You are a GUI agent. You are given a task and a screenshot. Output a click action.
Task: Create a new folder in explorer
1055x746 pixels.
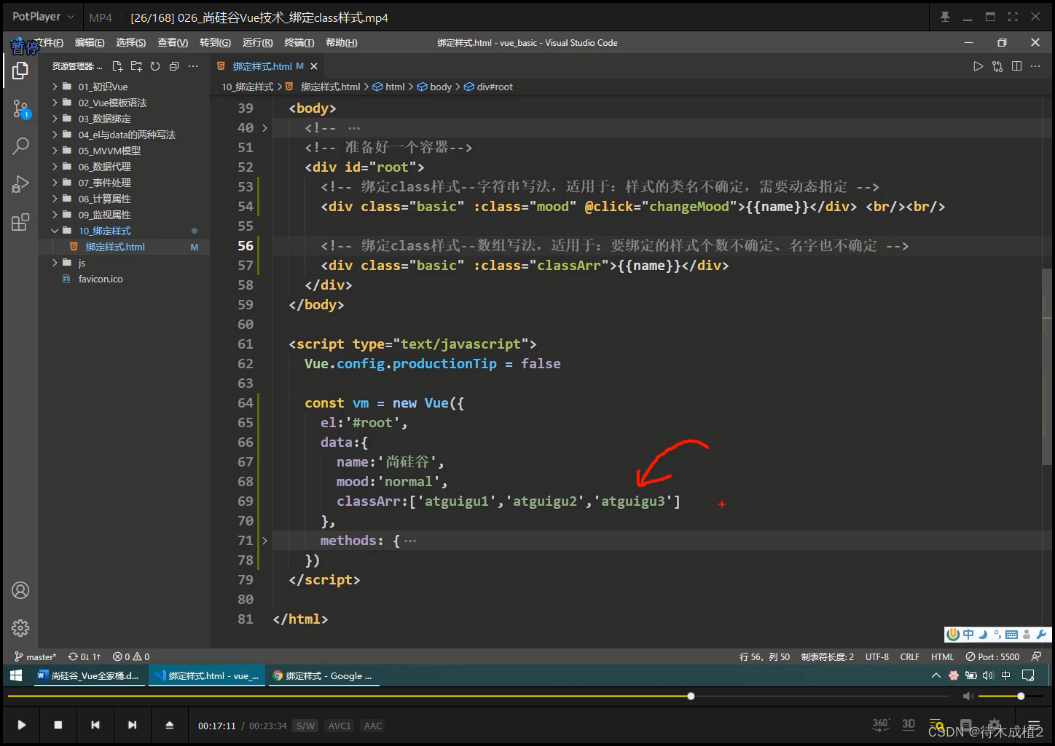(x=136, y=66)
